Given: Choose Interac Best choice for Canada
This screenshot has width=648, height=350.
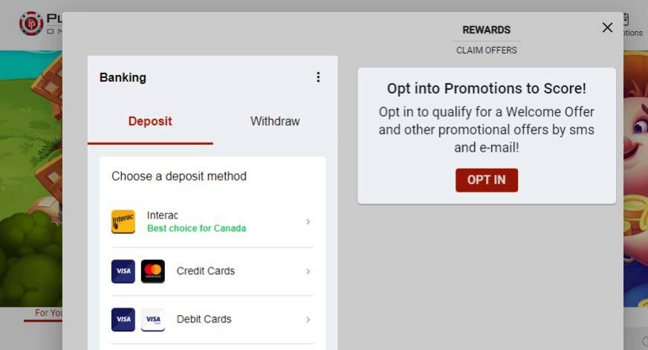Looking at the screenshot, I should point(213,222).
